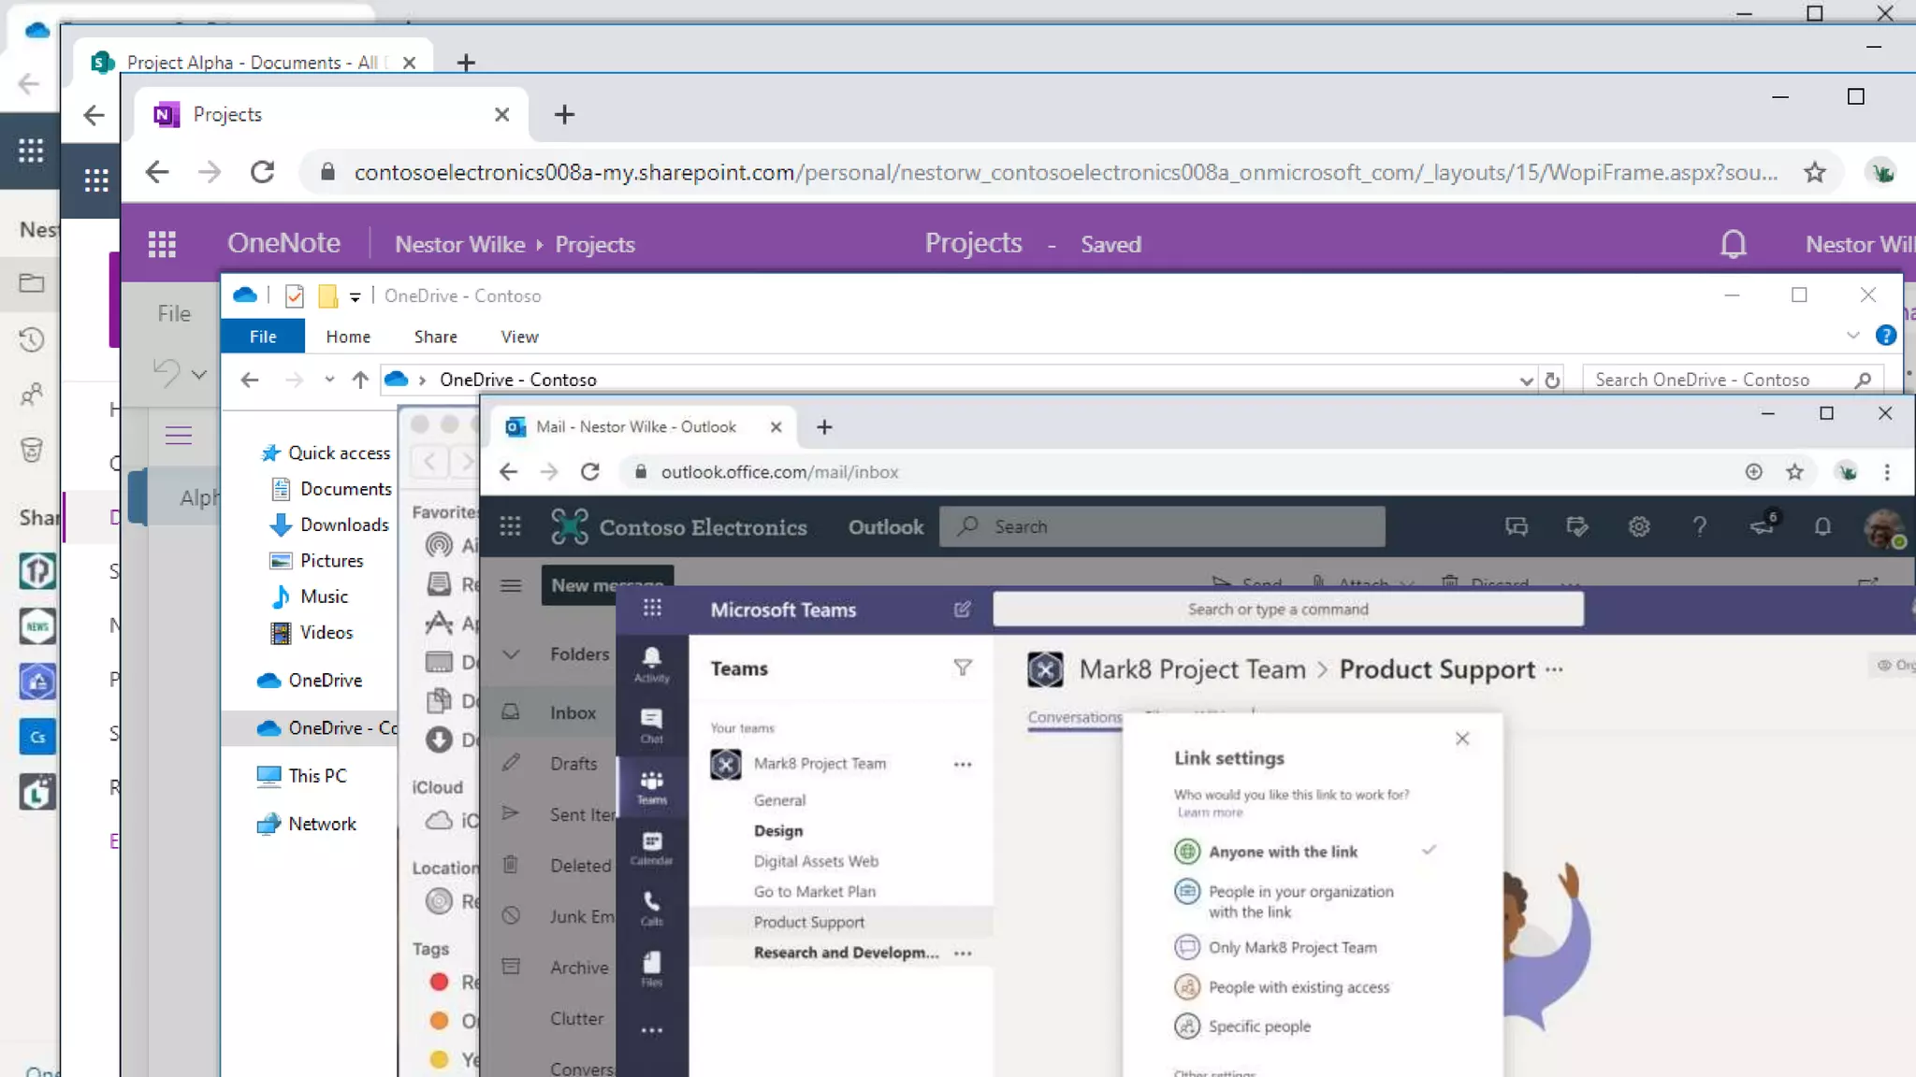Image resolution: width=1916 pixels, height=1077 pixels.
Task: Choose the Specific people link option
Action: (1258, 1027)
